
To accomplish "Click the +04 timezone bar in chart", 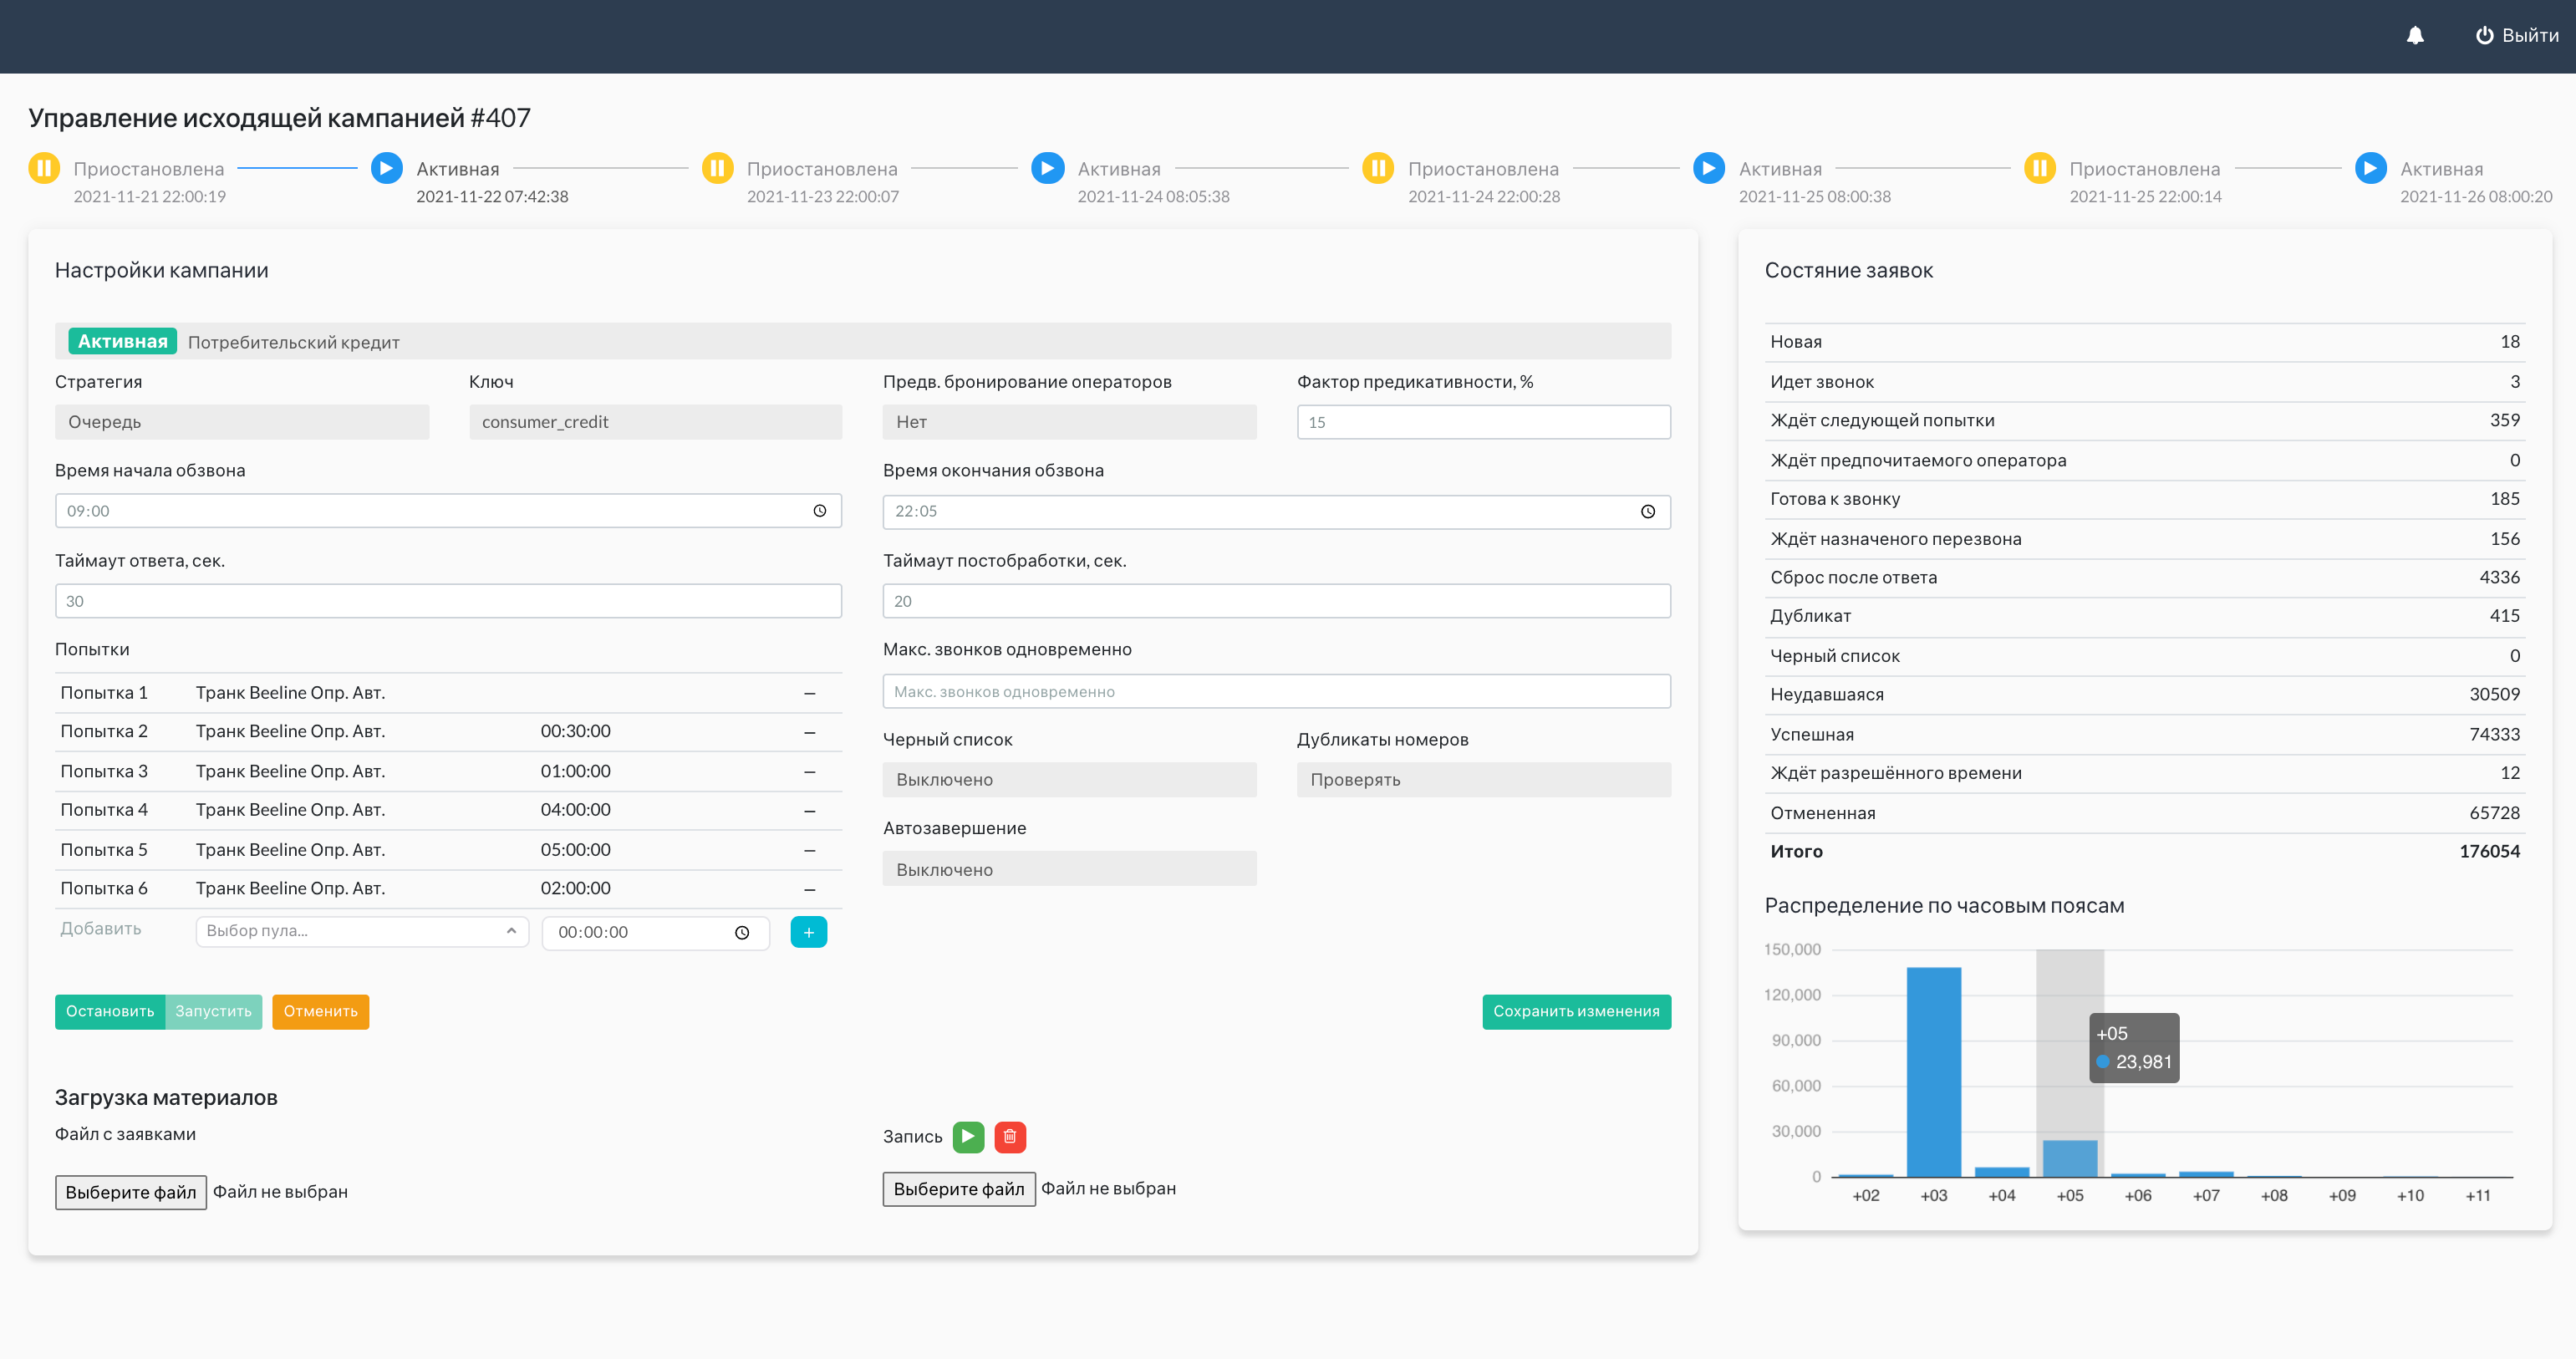I will pos(2002,1172).
